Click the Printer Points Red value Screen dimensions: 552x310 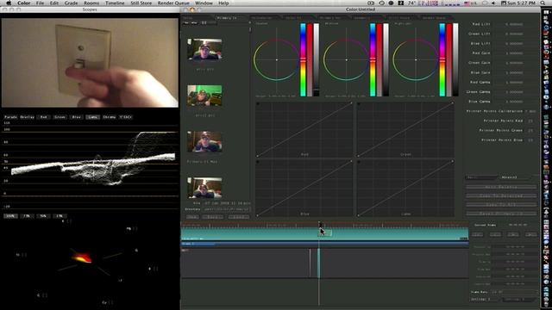(x=530, y=121)
